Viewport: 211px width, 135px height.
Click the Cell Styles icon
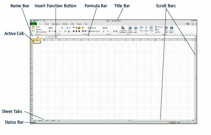point(136,28)
